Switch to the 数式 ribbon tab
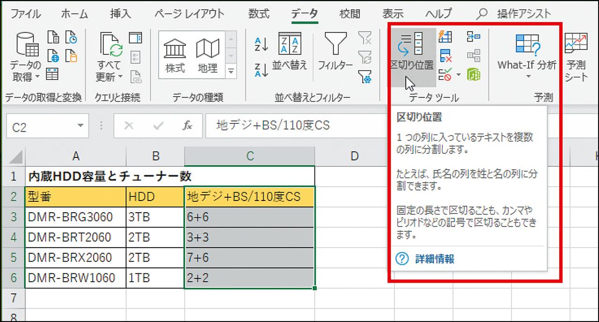 pyautogui.click(x=259, y=14)
